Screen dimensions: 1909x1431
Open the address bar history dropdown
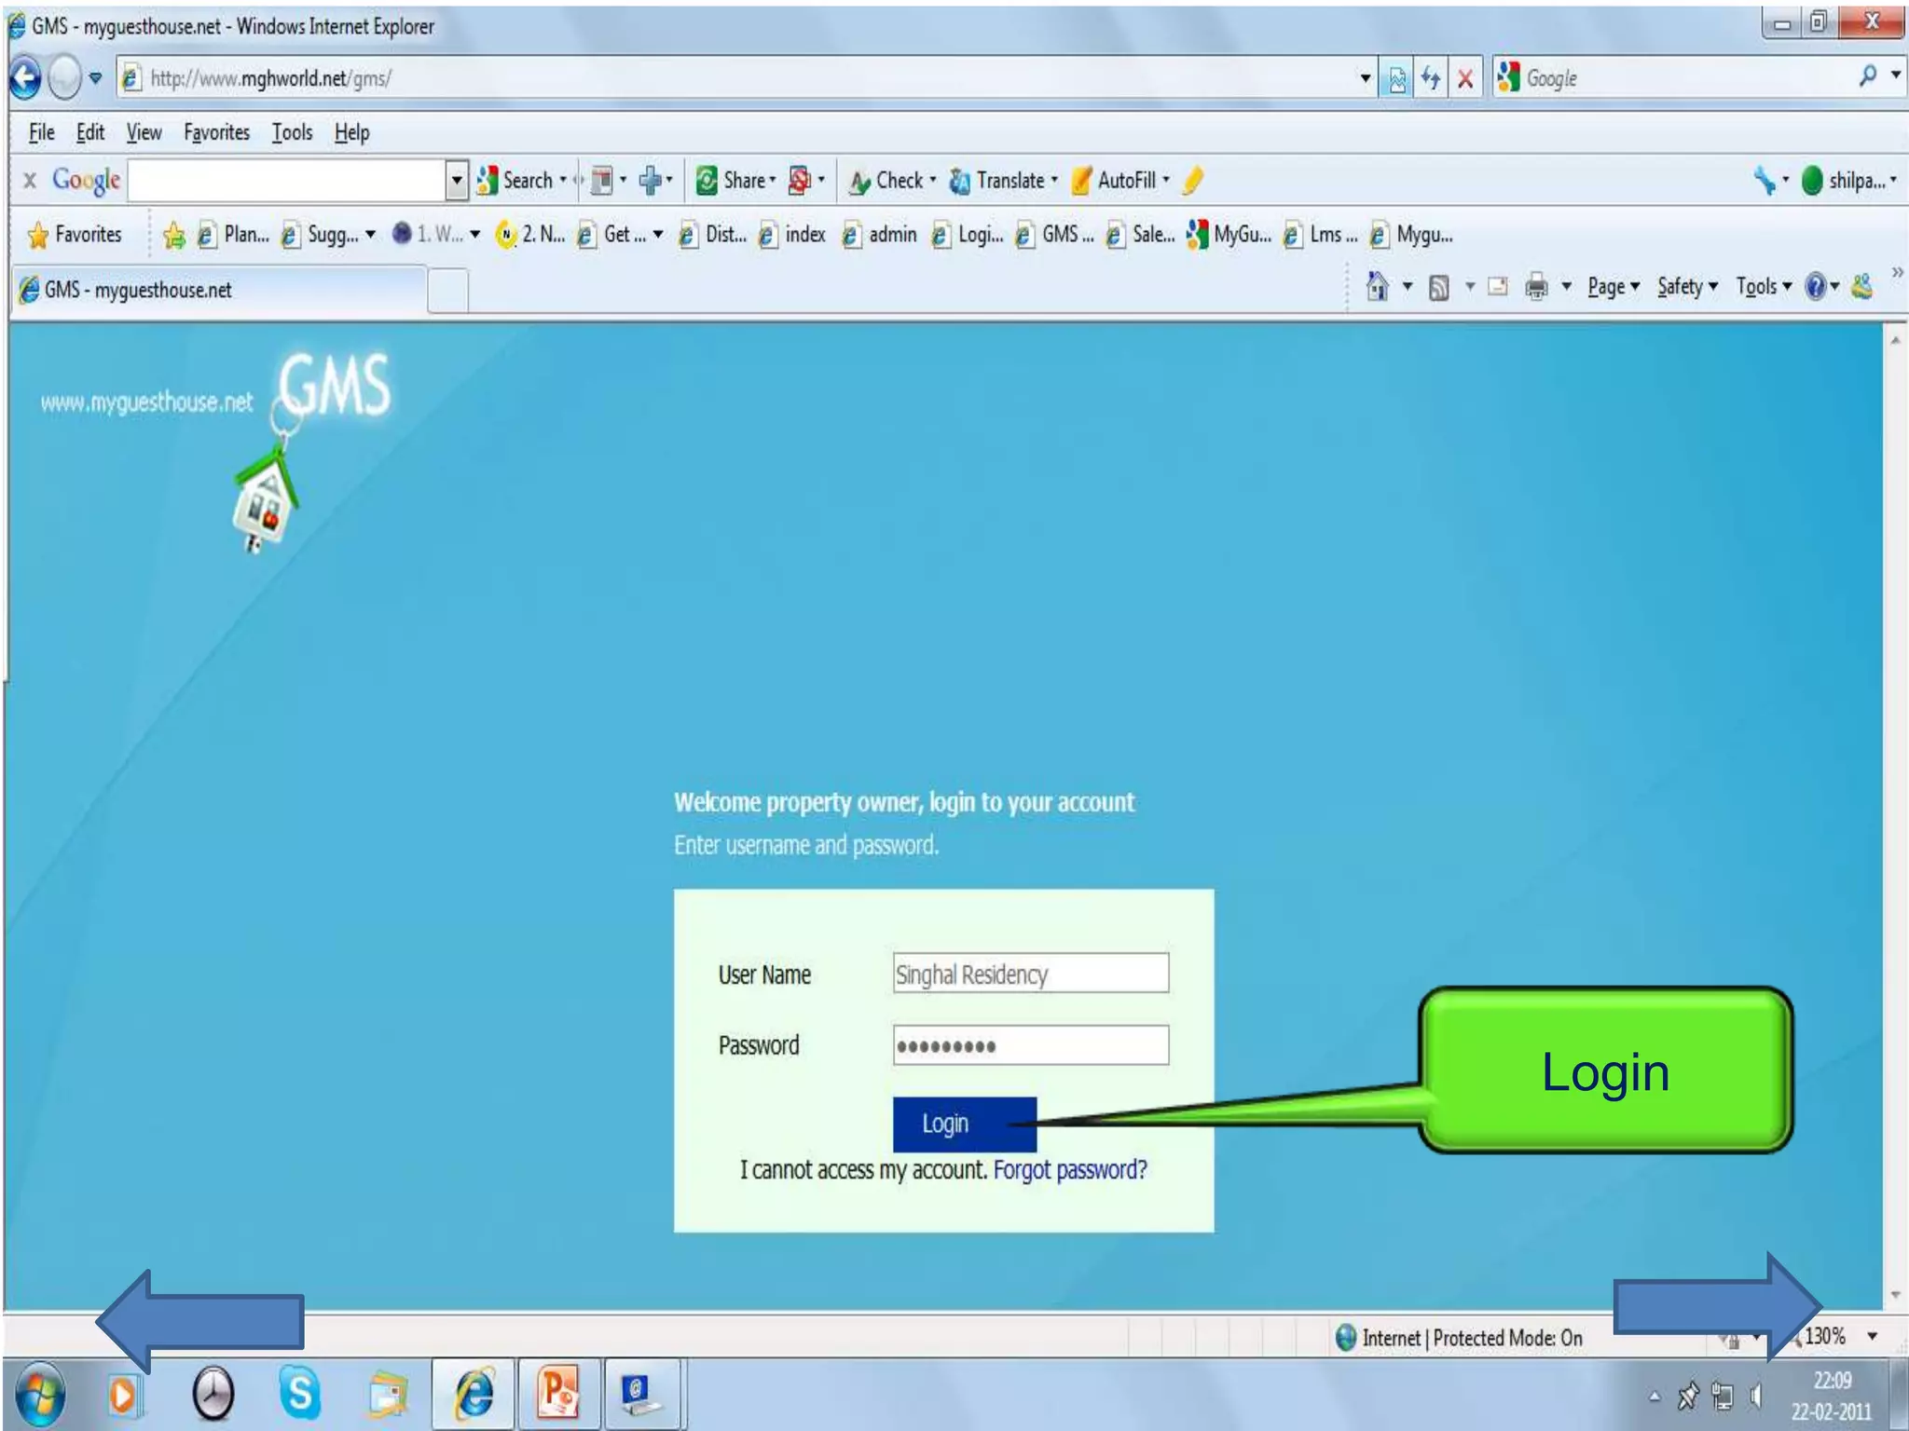click(1365, 79)
